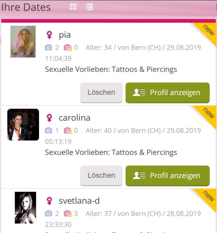Open pia's private photos locked camera icon
Viewport: 217px width, 233px height.
(x=68, y=48)
